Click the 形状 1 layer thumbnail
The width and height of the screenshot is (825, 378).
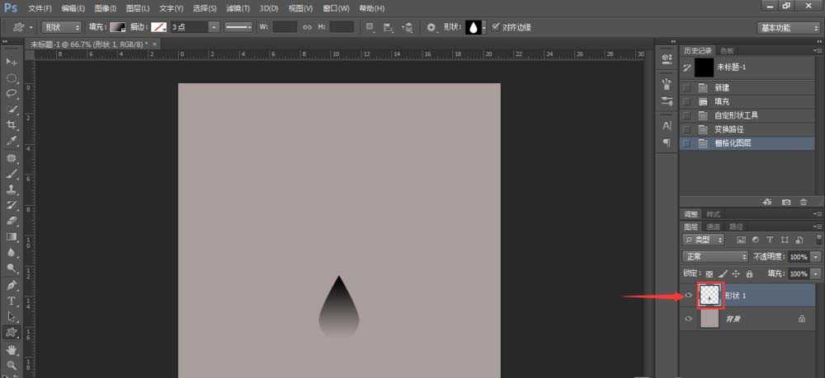coord(709,295)
